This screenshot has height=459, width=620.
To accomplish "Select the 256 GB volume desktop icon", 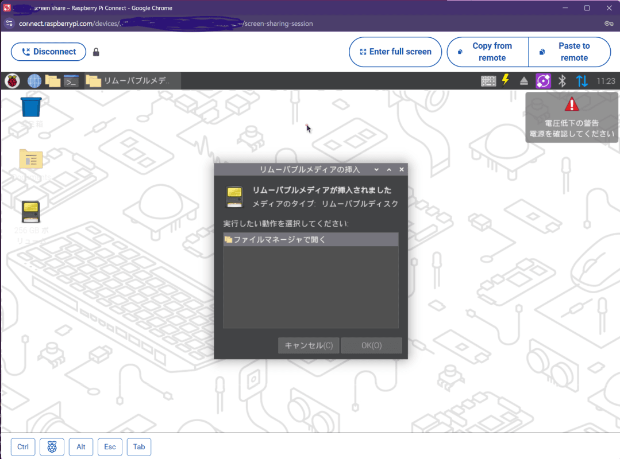I will tap(31, 212).
